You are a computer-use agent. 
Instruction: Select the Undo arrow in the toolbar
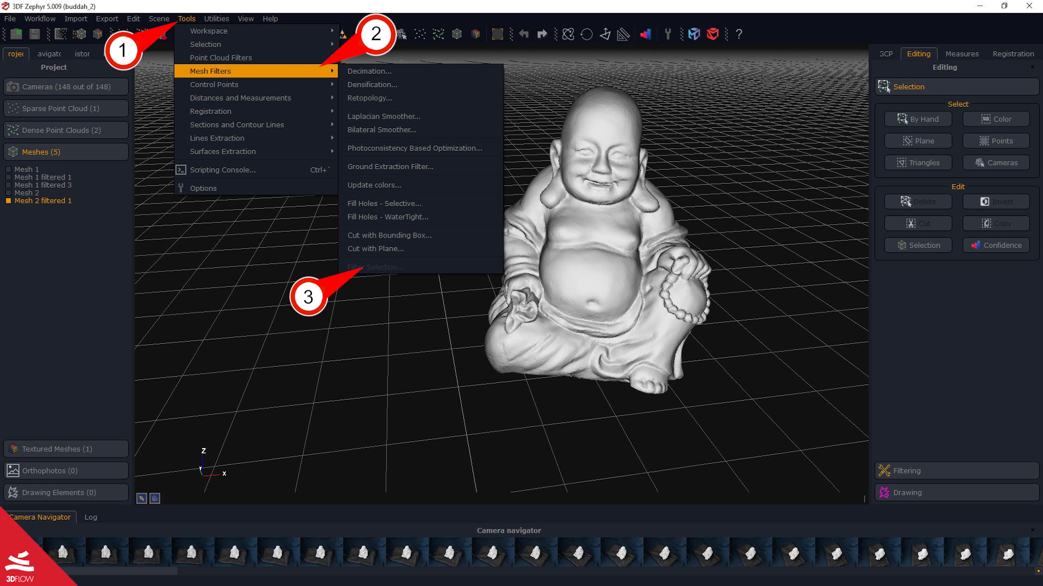pyautogui.click(x=524, y=34)
